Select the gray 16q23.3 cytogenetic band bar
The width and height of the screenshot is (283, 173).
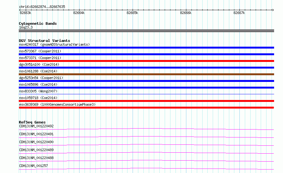click(146, 31)
